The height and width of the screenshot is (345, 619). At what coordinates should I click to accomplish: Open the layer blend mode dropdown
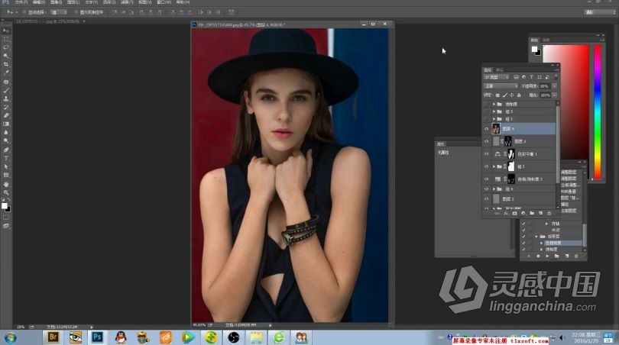(x=501, y=86)
